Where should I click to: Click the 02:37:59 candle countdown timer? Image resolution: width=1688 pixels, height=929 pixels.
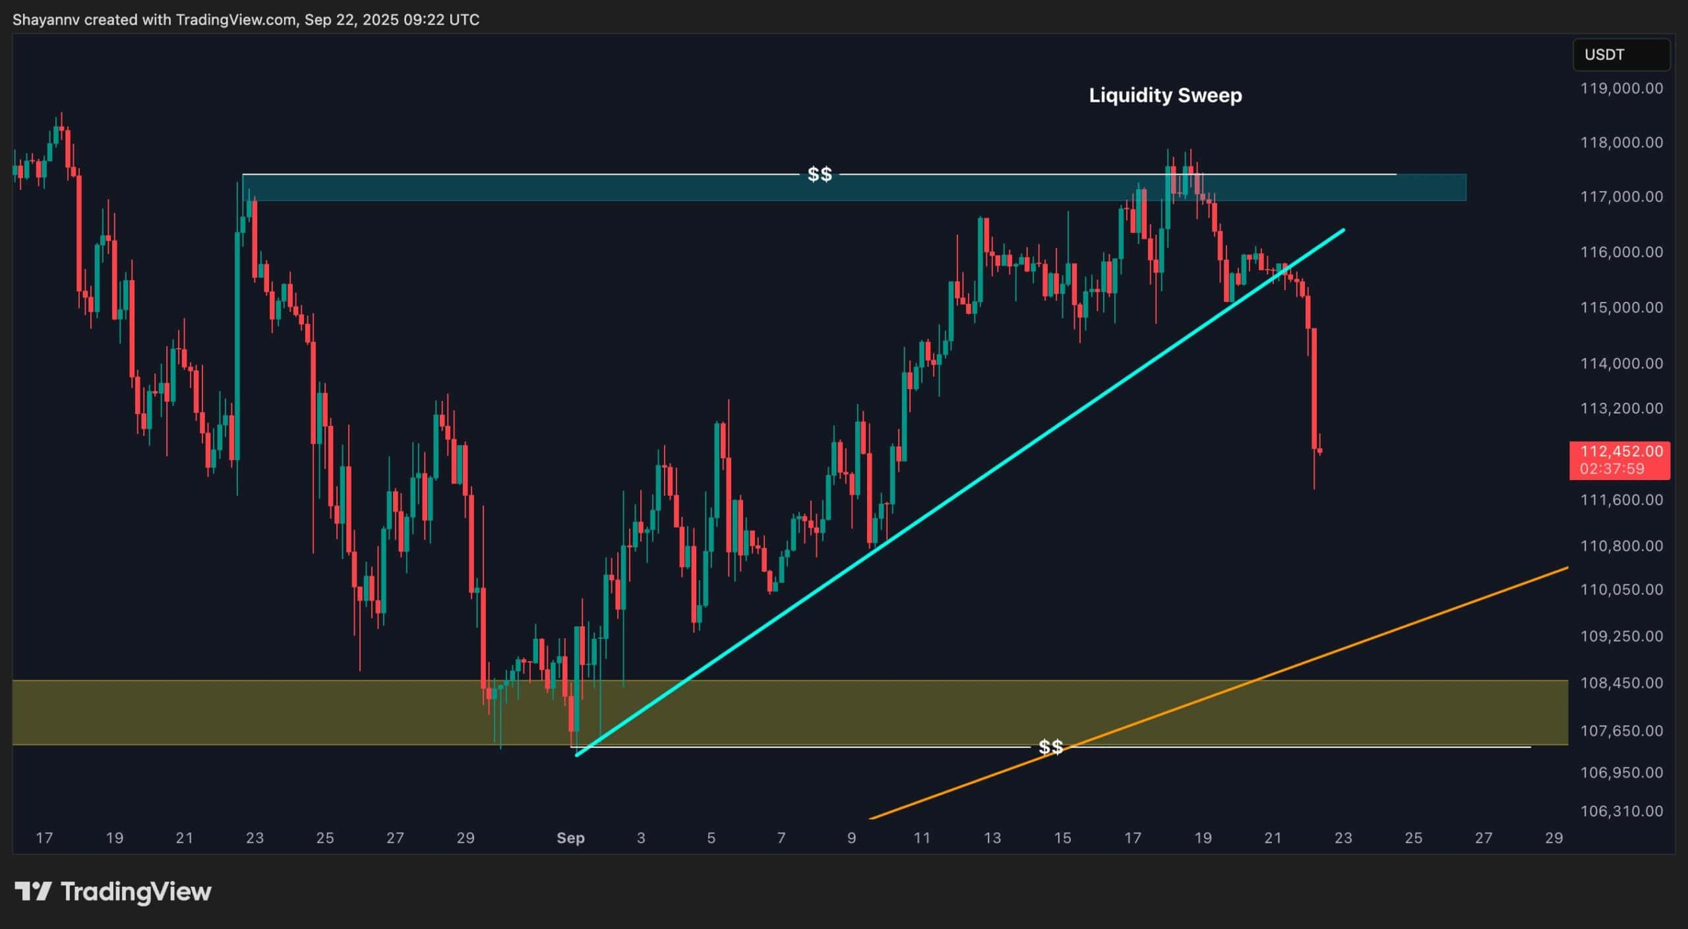coord(1612,469)
